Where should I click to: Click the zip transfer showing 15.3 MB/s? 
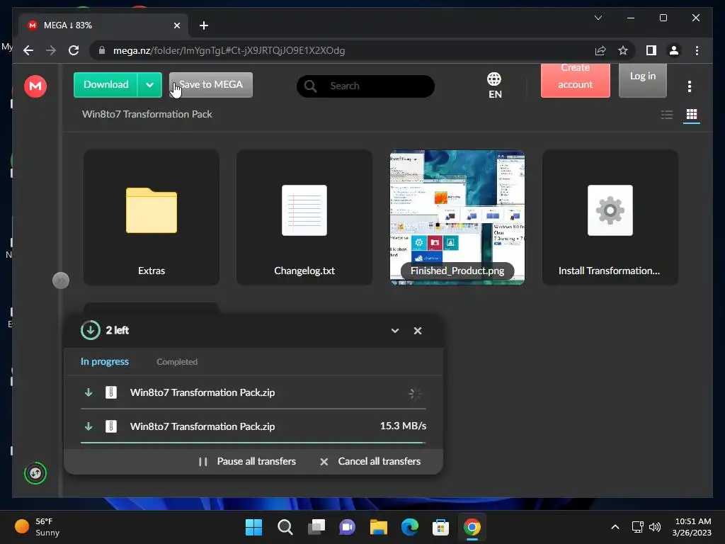tap(253, 426)
